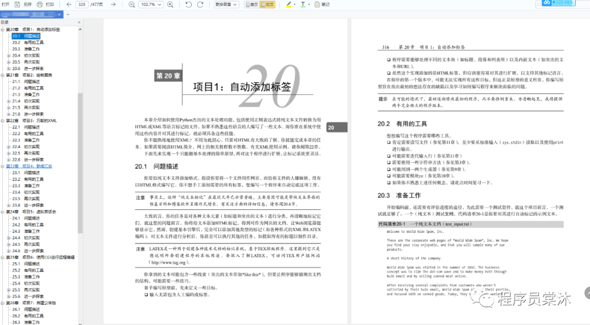
Task: Select outline item 21.2 有用的工具
Action: point(28,88)
